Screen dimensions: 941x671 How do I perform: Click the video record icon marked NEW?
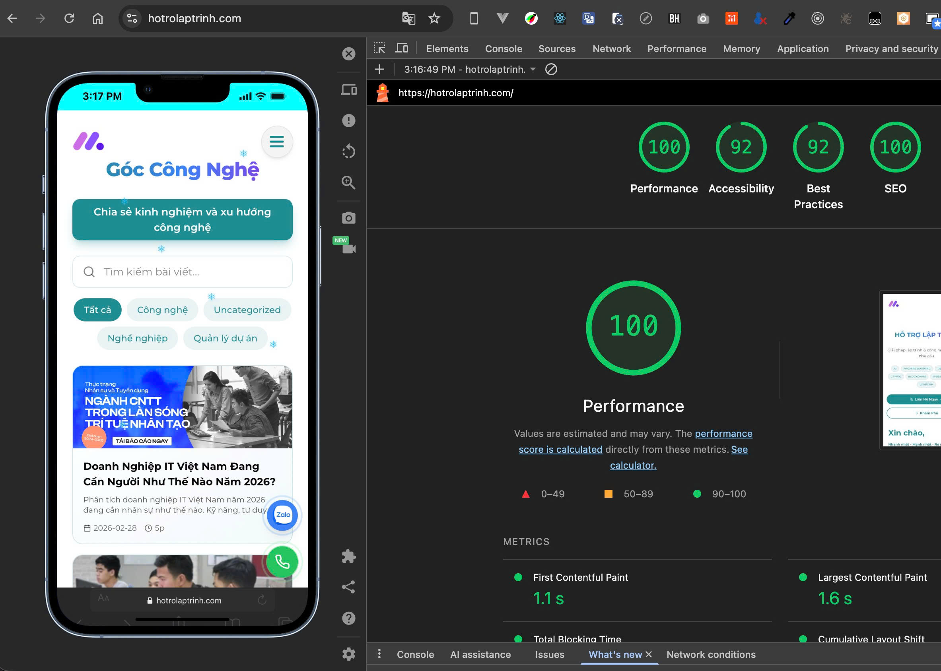[348, 248]
